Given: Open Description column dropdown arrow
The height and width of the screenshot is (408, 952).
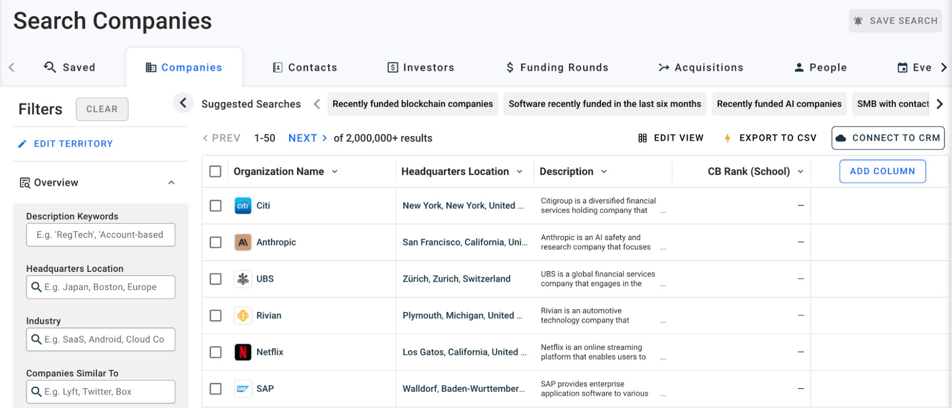Looking at the screenshot, I should (604, 171).
